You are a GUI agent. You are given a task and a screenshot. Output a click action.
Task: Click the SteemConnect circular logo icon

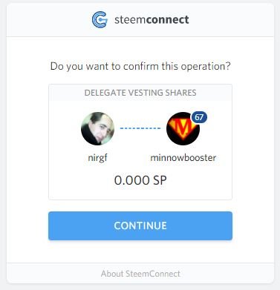click(100, 19)
